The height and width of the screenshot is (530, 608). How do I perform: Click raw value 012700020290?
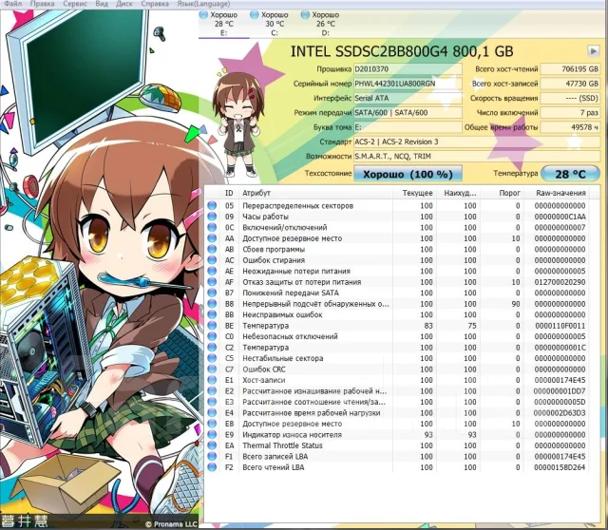click(560, 282)
